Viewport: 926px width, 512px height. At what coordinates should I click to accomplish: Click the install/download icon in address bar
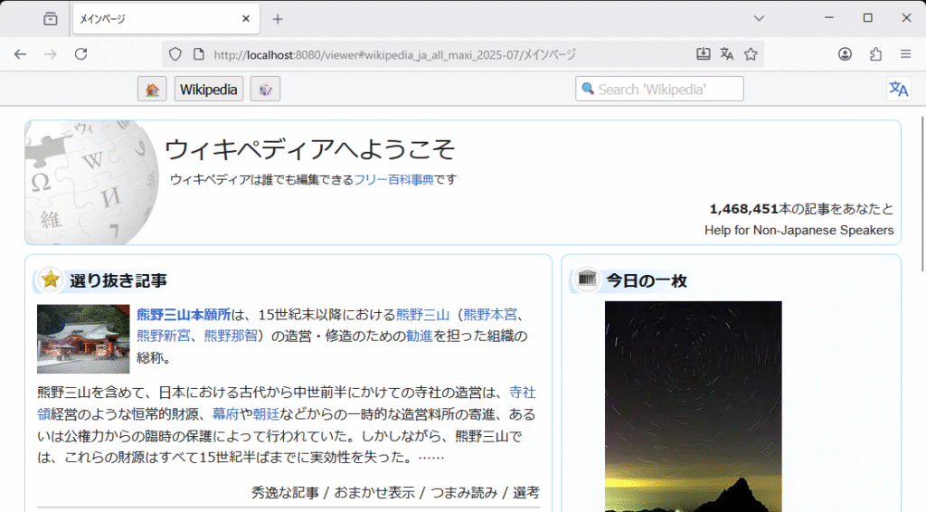[704, 54]
